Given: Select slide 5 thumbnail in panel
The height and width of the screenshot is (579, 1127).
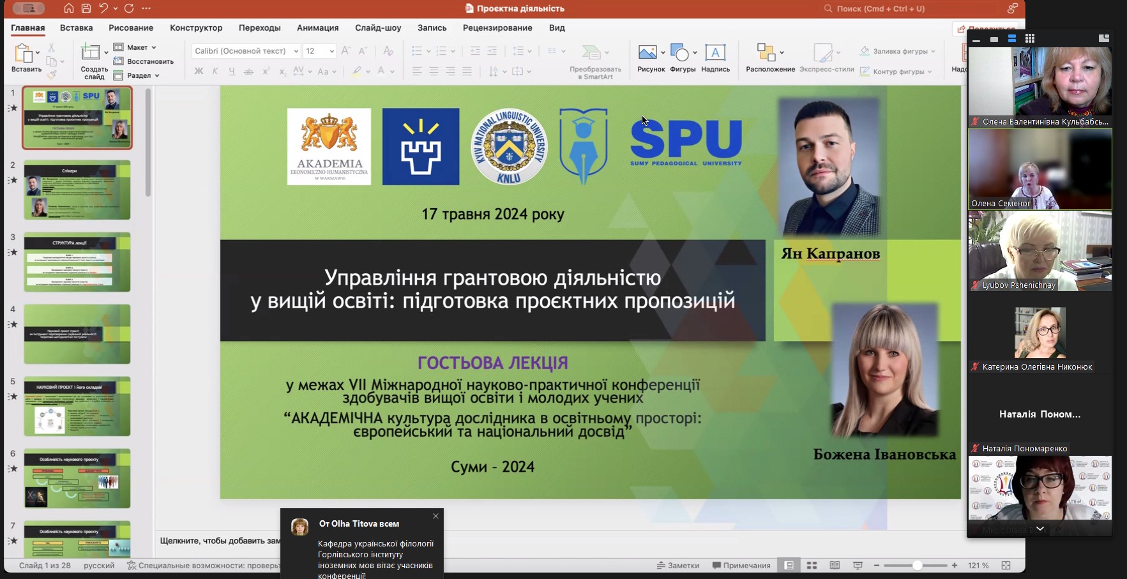Looking at the screenshot, I should click(x=77, y=406).
